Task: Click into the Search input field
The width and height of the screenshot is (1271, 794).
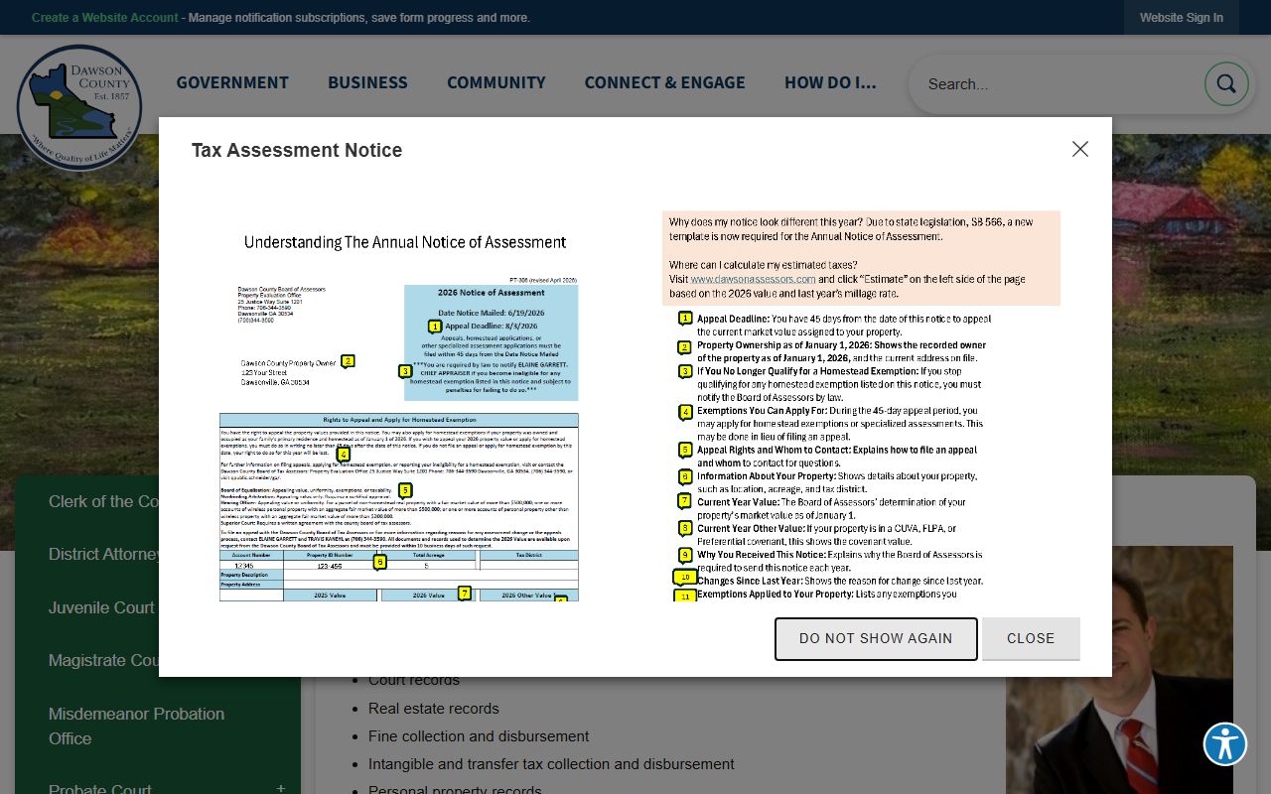Action: click(x=1058, y=84)
